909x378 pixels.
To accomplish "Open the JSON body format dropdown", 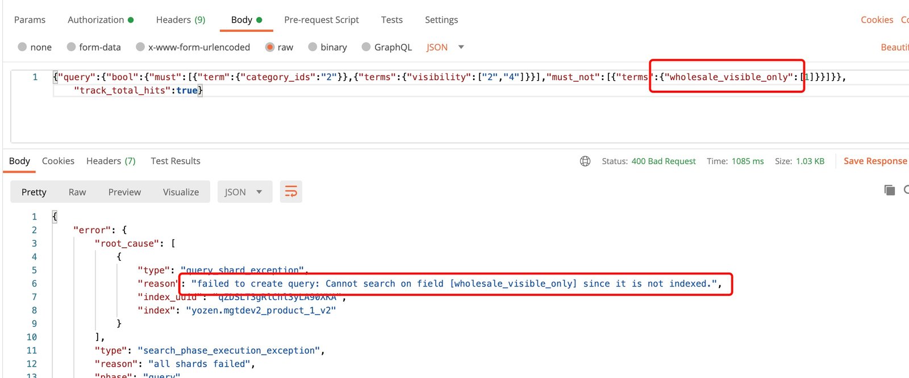I will [x=445, y=47].
